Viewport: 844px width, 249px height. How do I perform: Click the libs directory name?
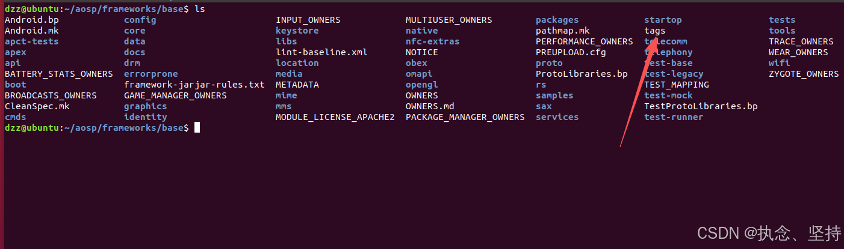287,41
